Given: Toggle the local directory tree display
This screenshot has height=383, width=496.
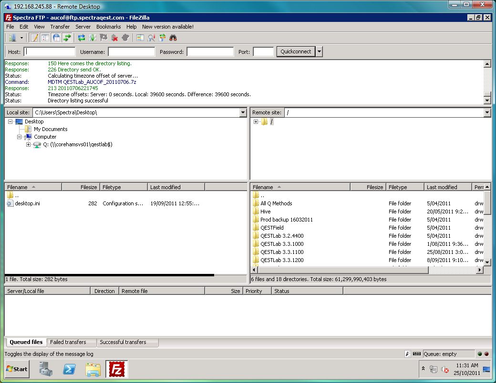Looking at the screenshot, I should click(45, 38).
